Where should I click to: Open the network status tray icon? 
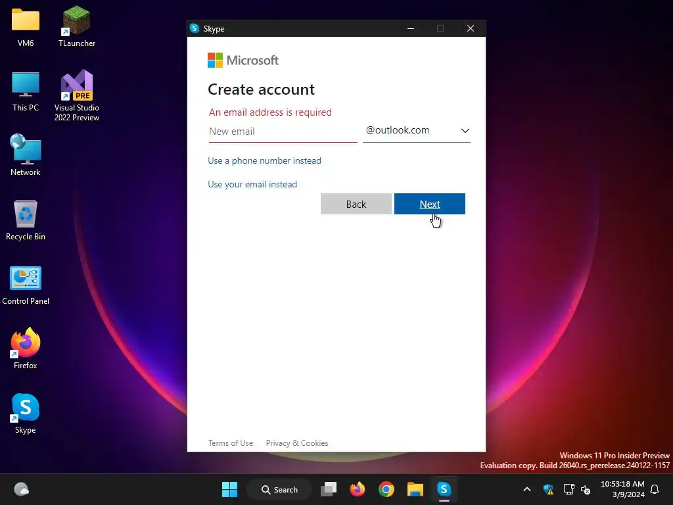tap(569, 489)
